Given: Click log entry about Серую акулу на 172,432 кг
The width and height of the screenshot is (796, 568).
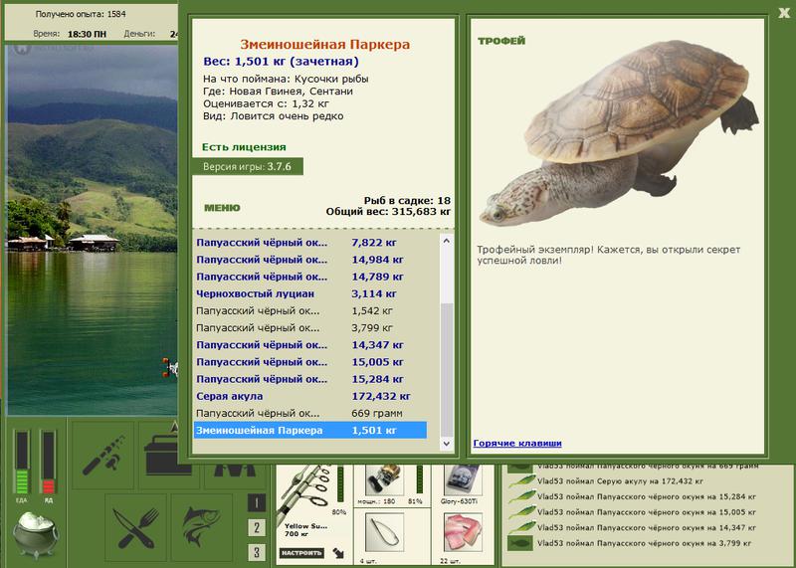Looking at the screenshot, I should [x=620, y=480].
